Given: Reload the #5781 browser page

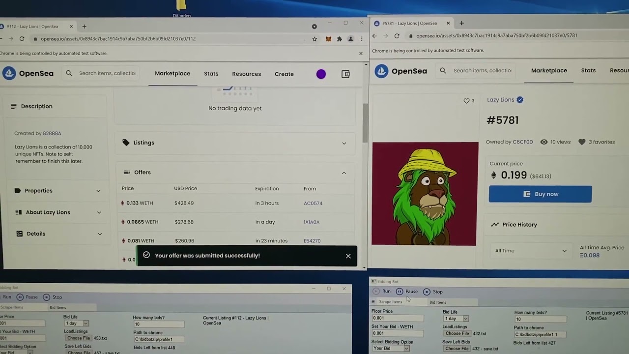Looking at the screenshot, I should pyautogui.click(x=397, y=36).
